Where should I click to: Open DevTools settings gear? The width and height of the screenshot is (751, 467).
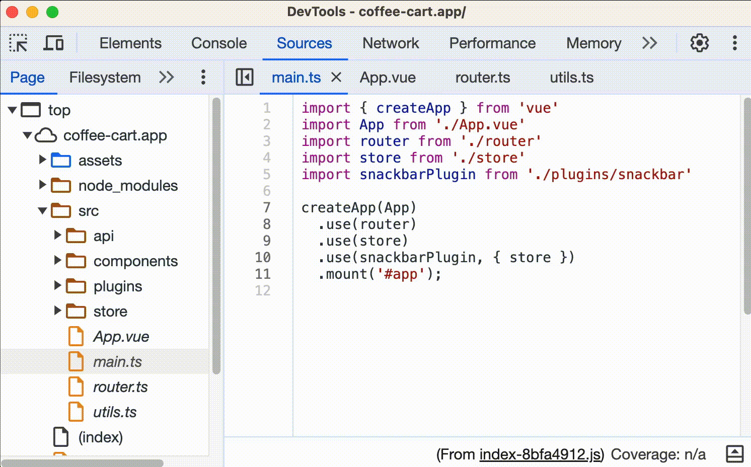point(699,43)
